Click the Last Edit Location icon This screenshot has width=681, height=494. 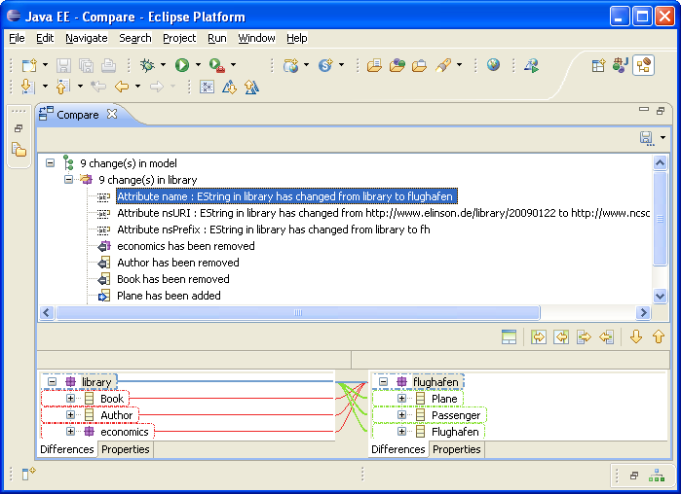98,87
